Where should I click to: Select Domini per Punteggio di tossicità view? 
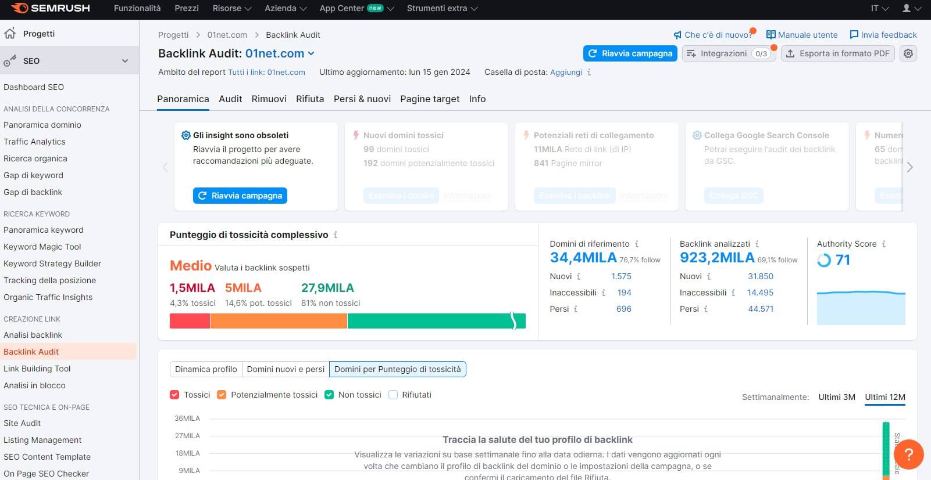point(398,369)
